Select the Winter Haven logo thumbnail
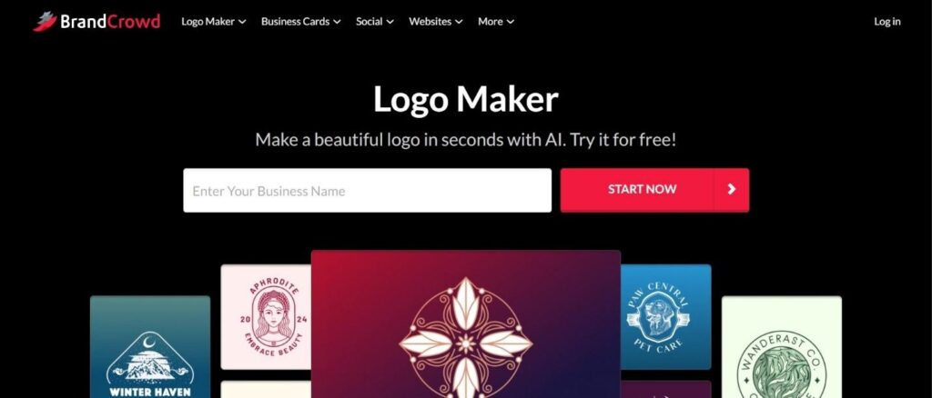This screenshot has height=398, width=932. [150, 347]
